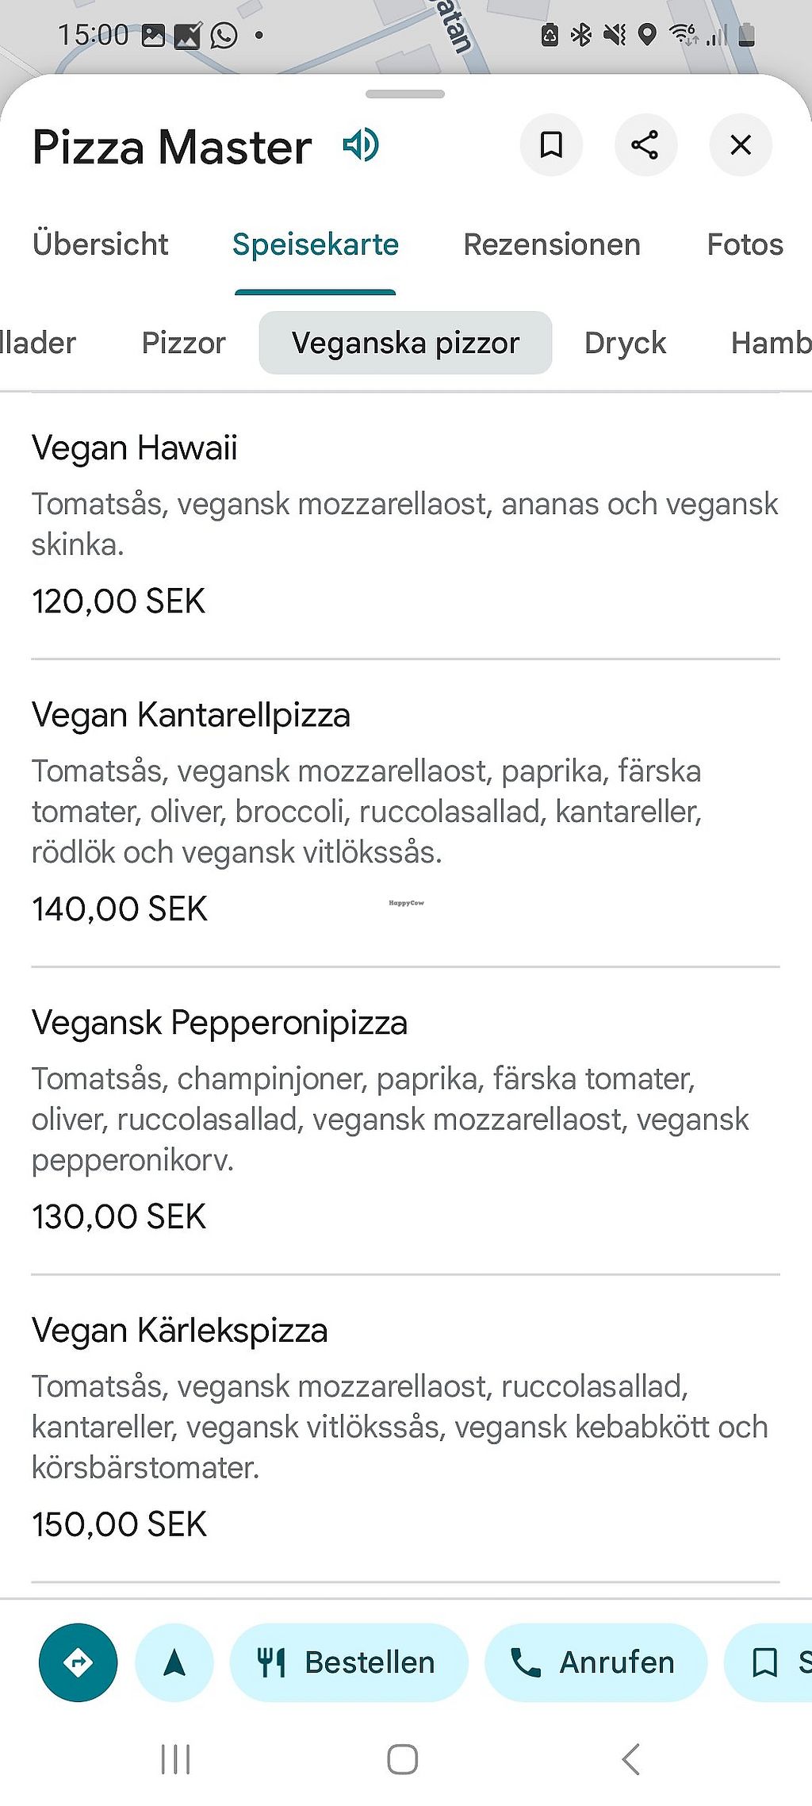Viewport: 812px width, 1806px height.
Task: Select the Veganska pizzor category chip
Action: tap(405, 343)
